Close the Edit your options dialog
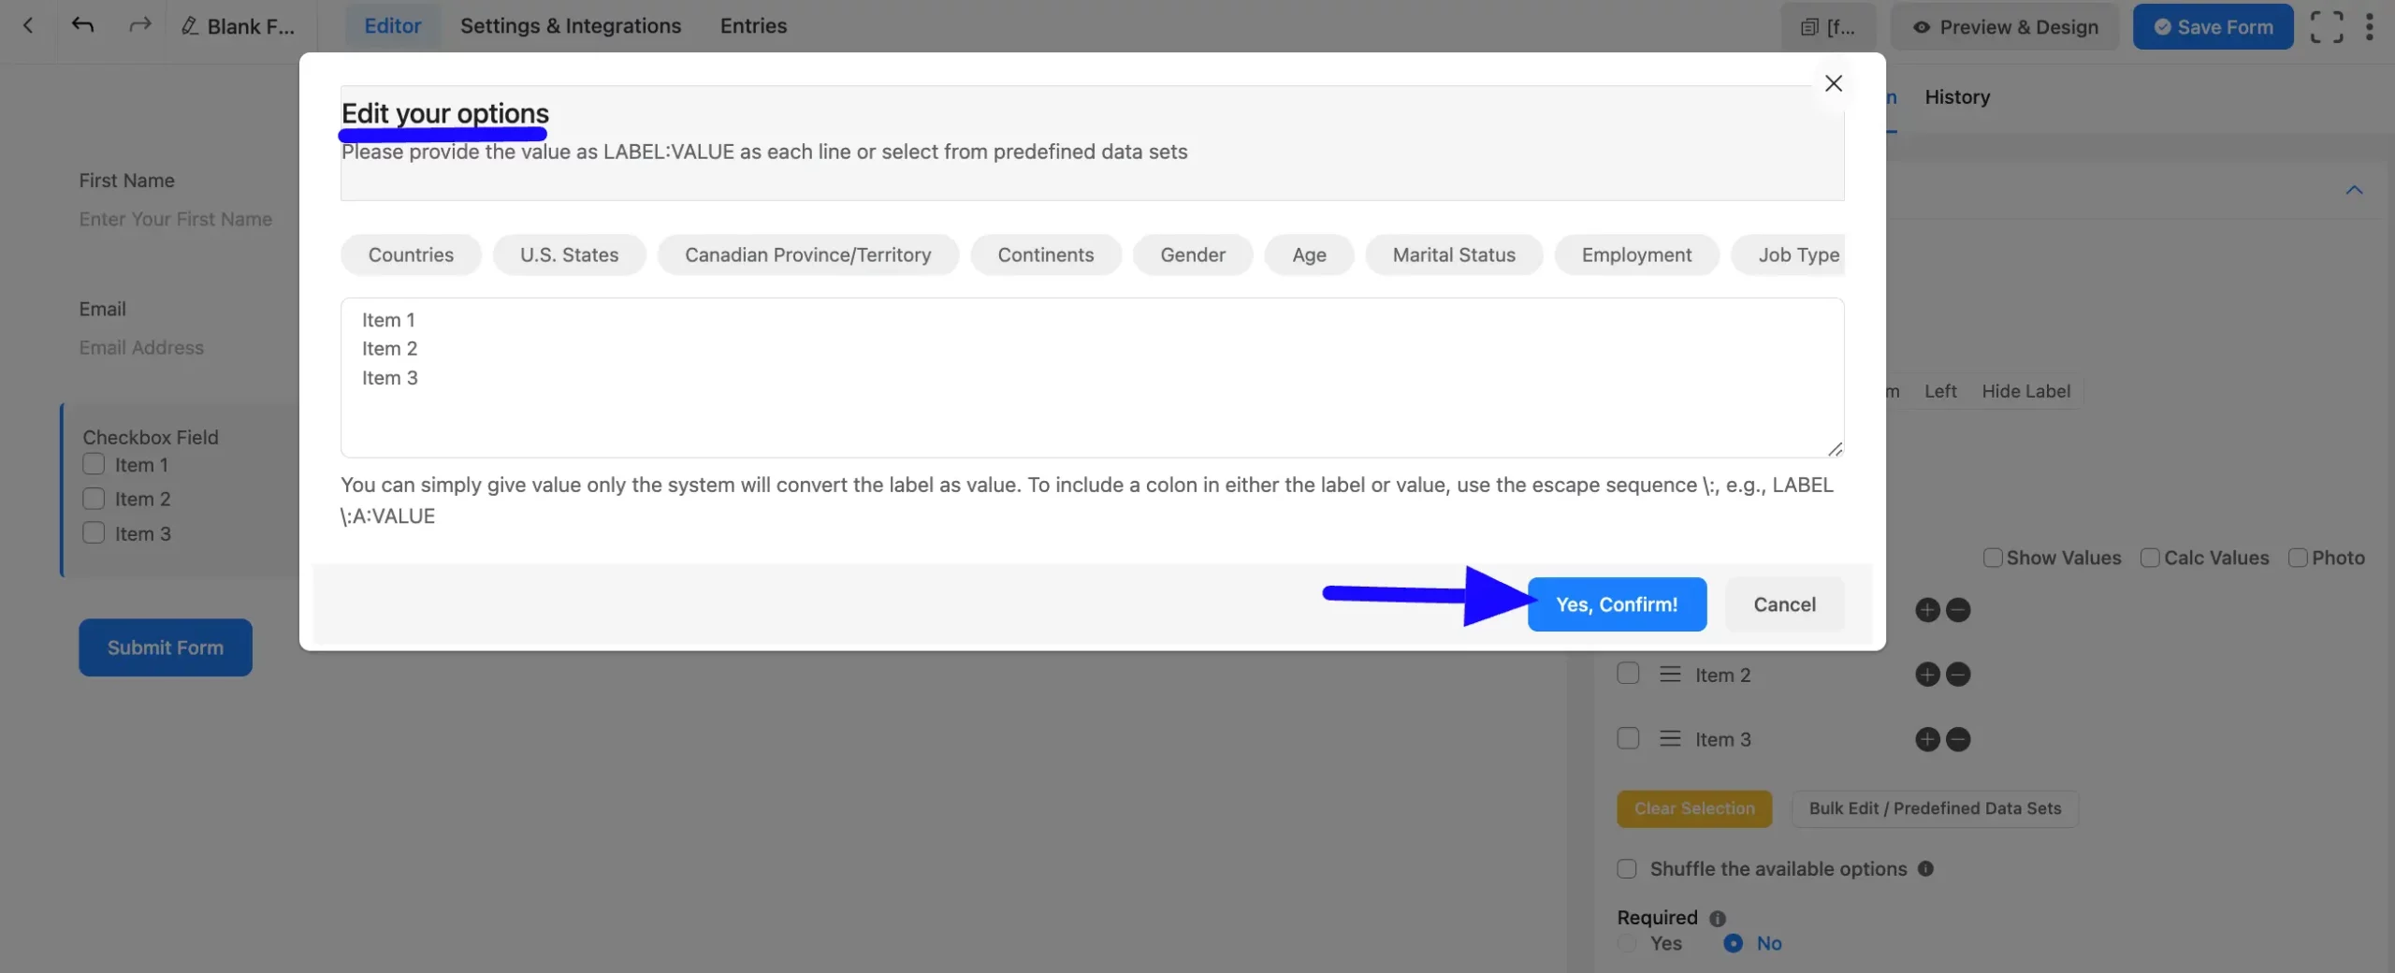Screen dimensions: 2395x973 [x=1834, y=83]
